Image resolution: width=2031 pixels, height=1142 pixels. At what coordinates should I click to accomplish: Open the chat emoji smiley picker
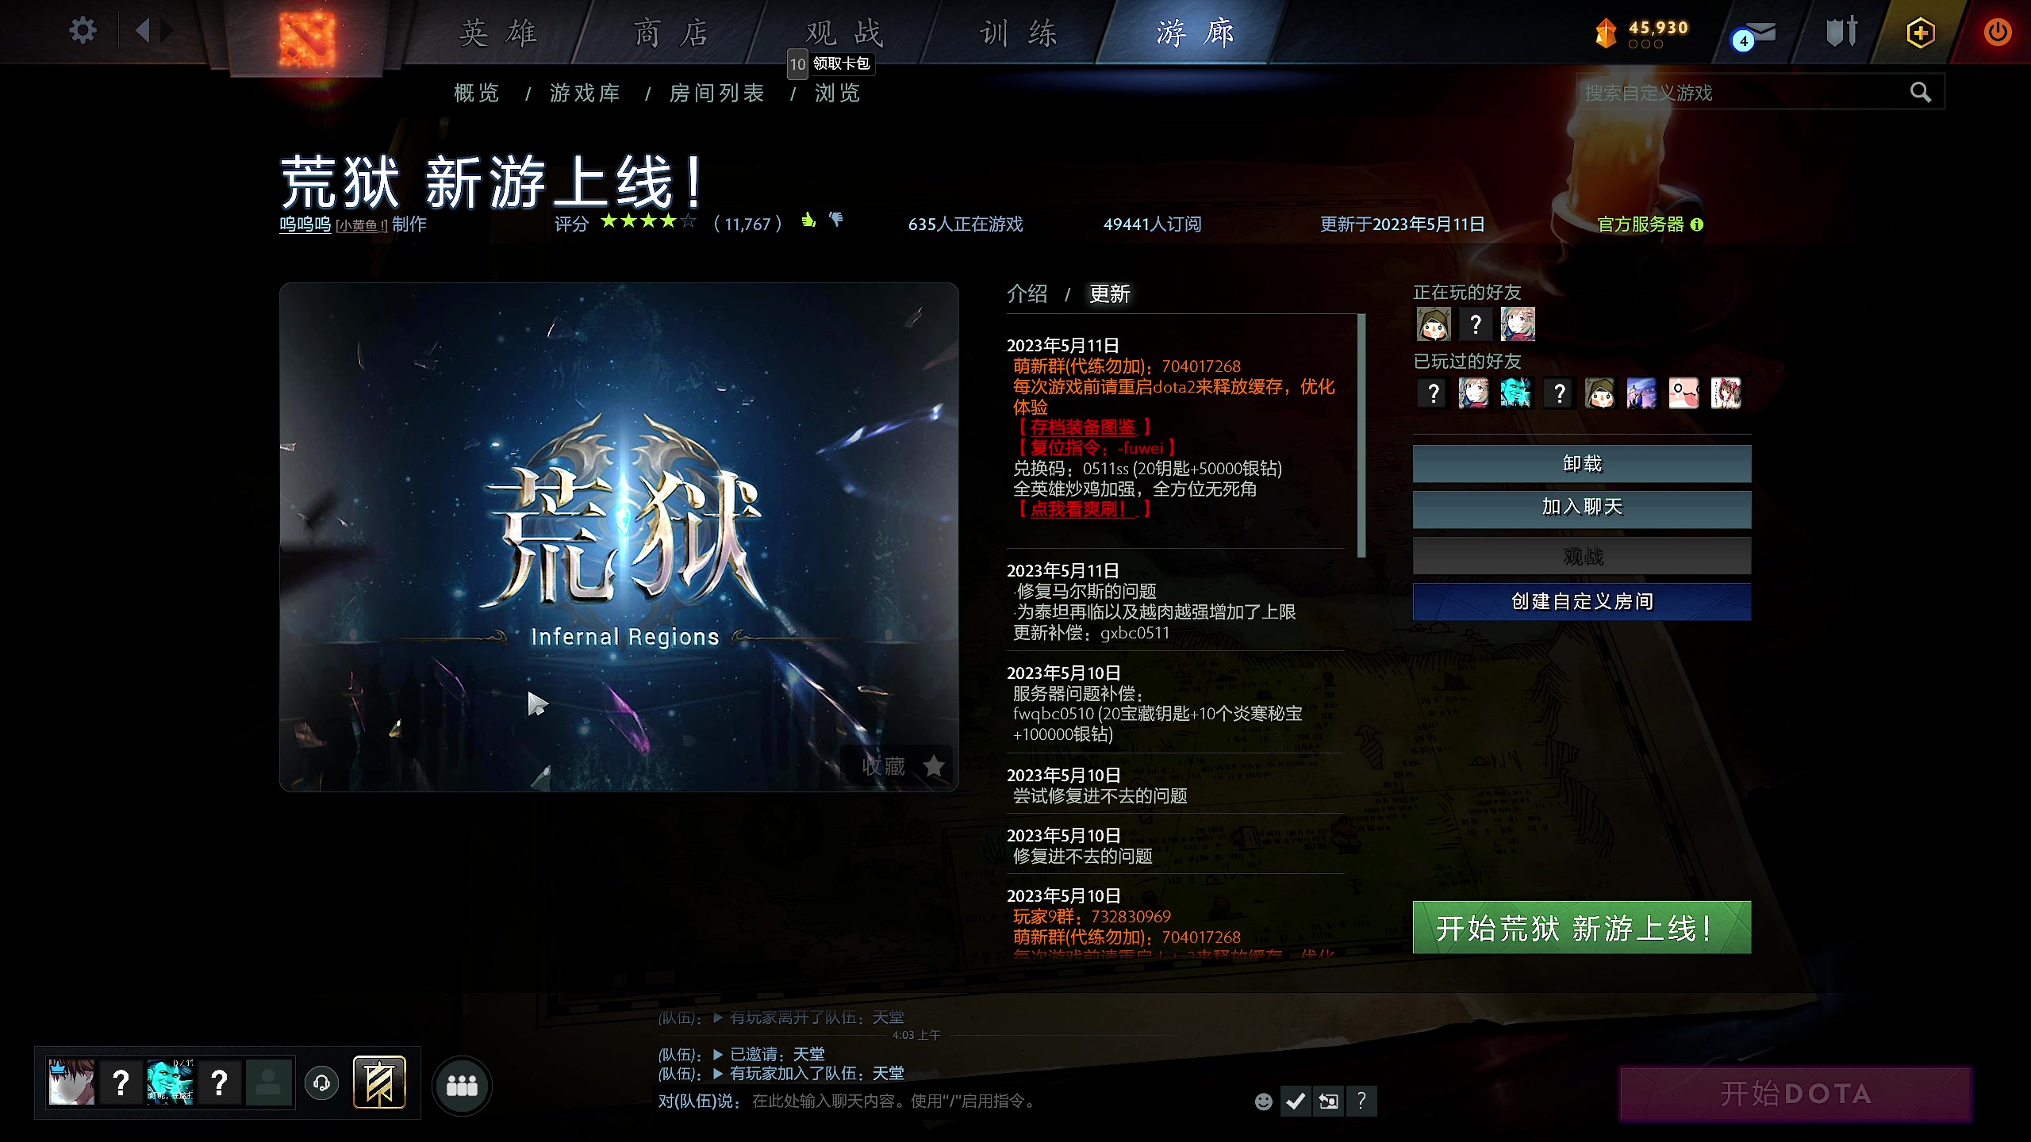point(1264,1101)
